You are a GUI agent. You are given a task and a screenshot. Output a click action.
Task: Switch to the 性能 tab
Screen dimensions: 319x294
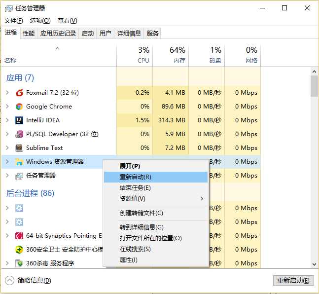click(x=29, y=33)
